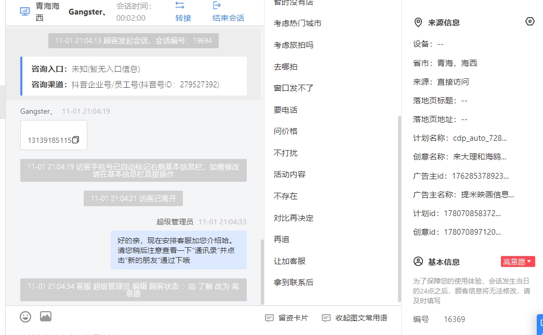Click the 咨询渠道 抖音企业号 line
The image size is (543, 335).
point(125,85)
